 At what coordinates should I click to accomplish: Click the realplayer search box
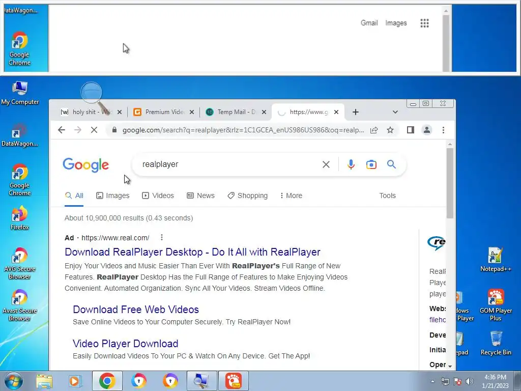coord(229,164)
